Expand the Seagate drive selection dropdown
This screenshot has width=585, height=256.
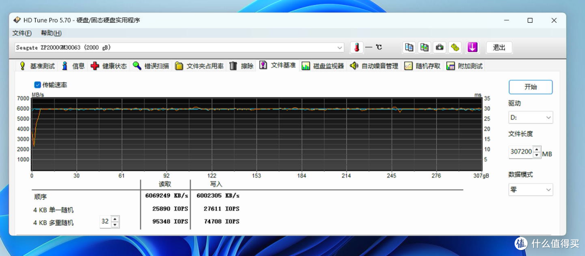click(x=340, y=48)
